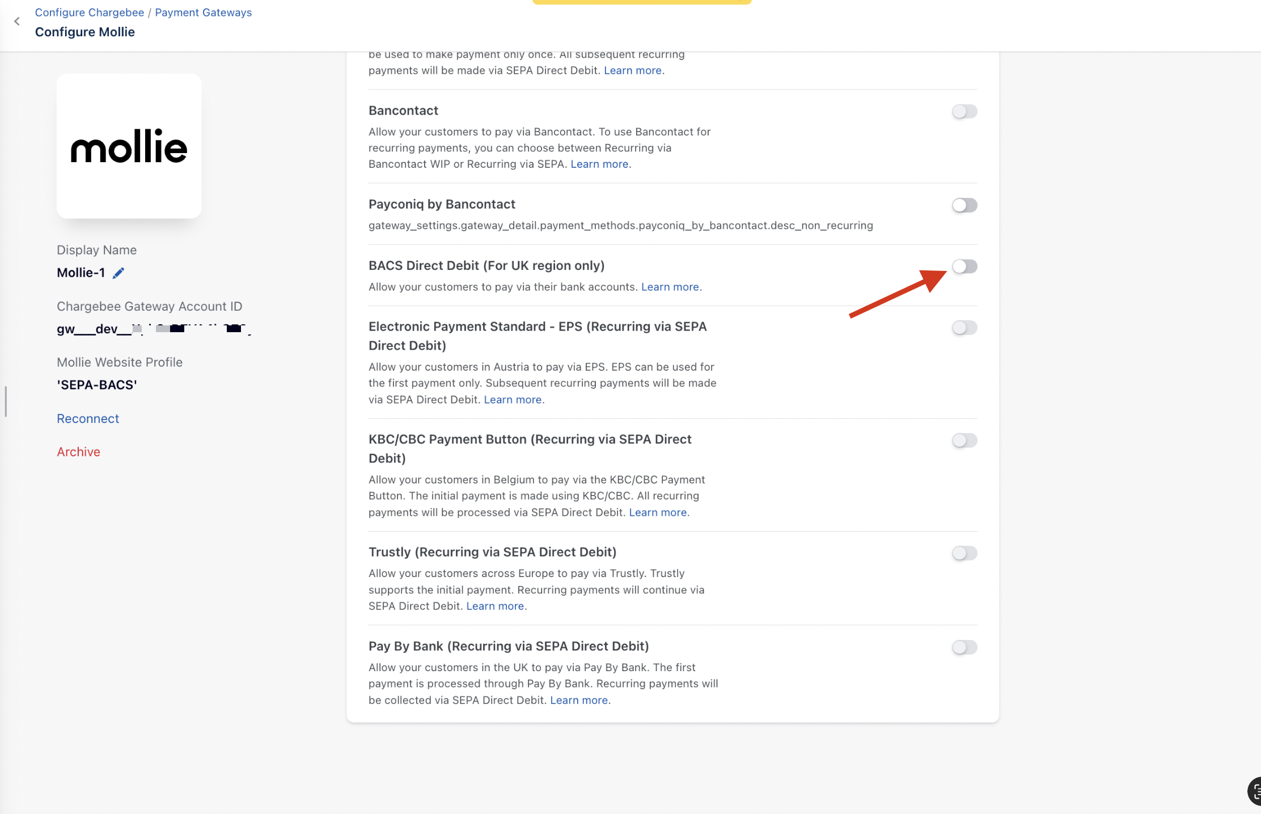Archive the Mollie gateway
1261x814 pixels.
pyautogui.click(x=78, y=452)
